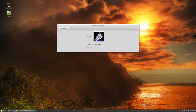
Task: Open the user applet in the tray
Action: click(x=182, y=111)
